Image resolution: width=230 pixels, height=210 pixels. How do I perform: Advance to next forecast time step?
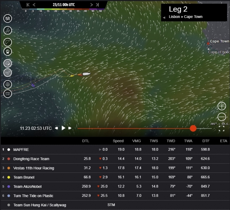coord(91,5)
